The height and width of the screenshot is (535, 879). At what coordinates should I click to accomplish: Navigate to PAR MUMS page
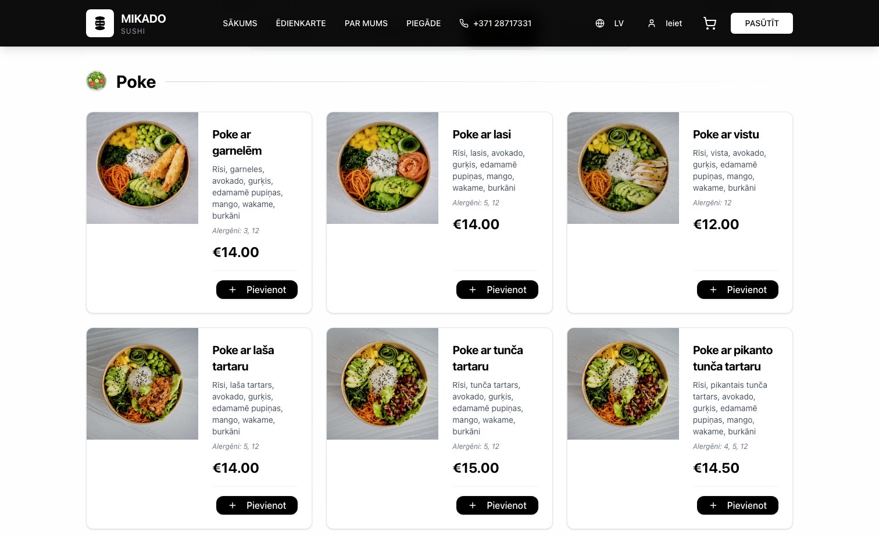point(366,23)
